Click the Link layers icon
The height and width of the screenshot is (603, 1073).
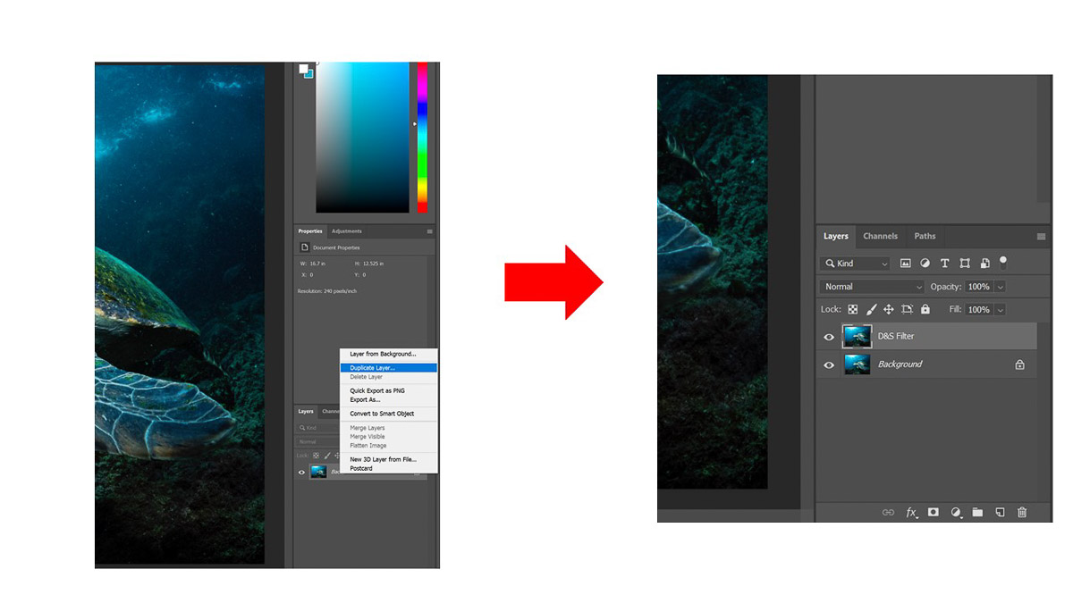[889, 513]
